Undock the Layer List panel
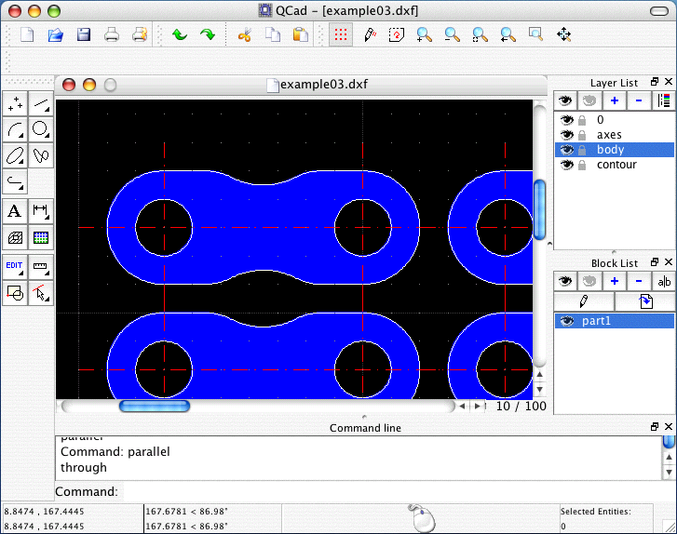This screenshot has width=677, height=534. pos(654,83)
